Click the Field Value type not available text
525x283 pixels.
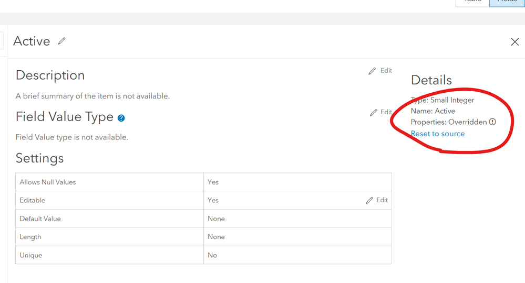(x=72, y=137)
